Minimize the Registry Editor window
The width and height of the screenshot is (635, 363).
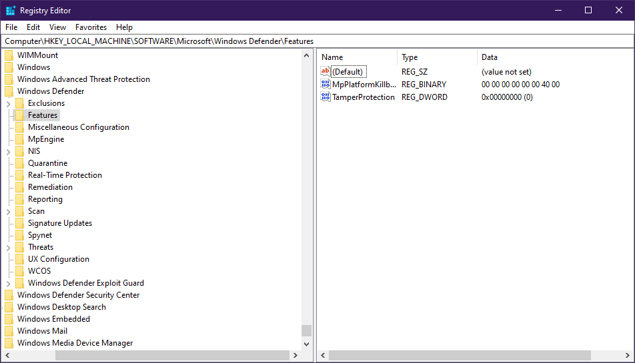pos(558,10)
